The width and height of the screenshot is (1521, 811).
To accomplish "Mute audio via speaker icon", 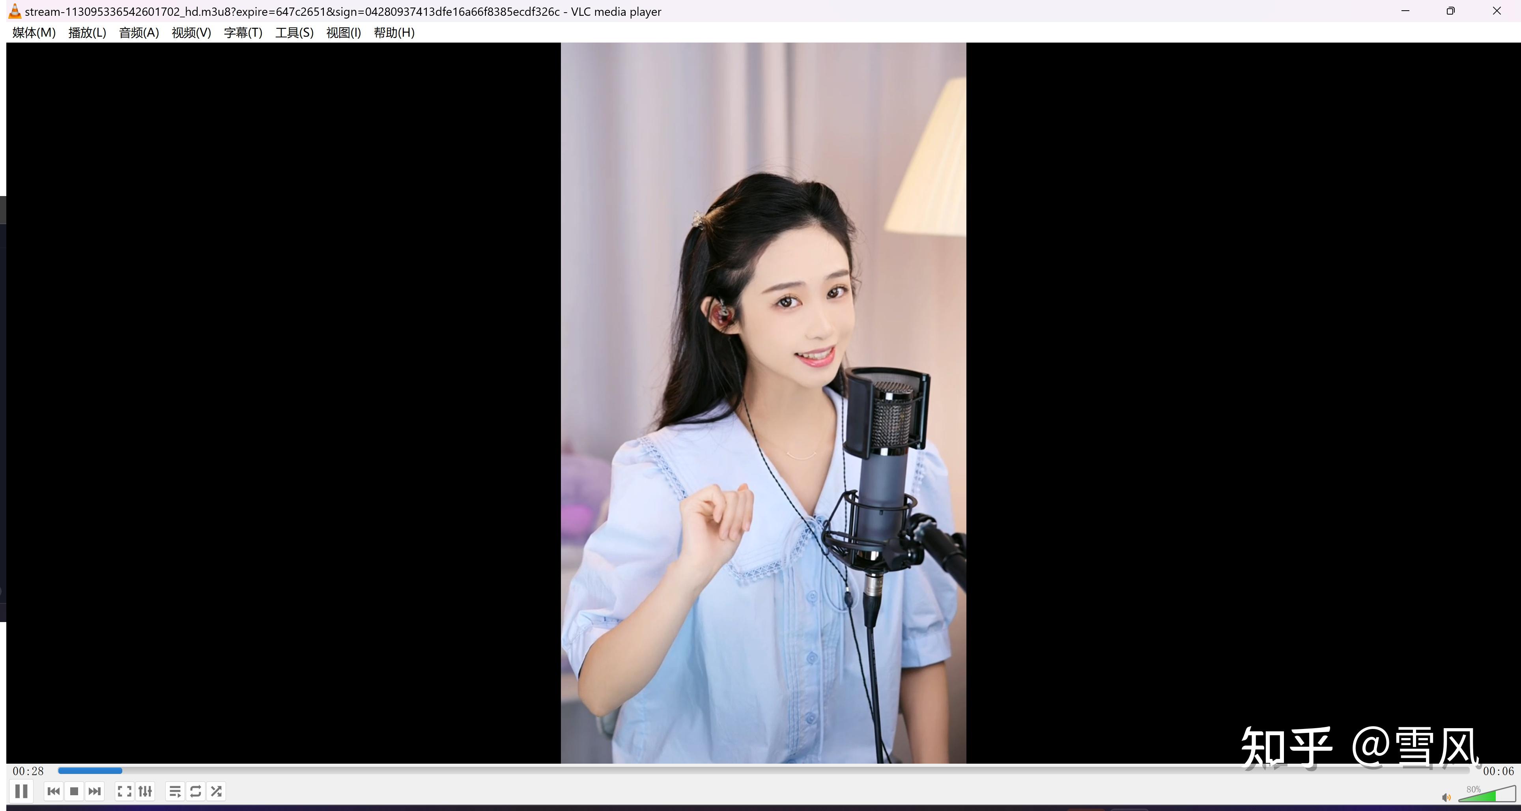I will [x=1446, y=798].
